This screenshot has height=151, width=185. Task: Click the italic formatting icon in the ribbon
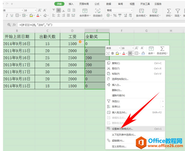(x=7, y=15)
